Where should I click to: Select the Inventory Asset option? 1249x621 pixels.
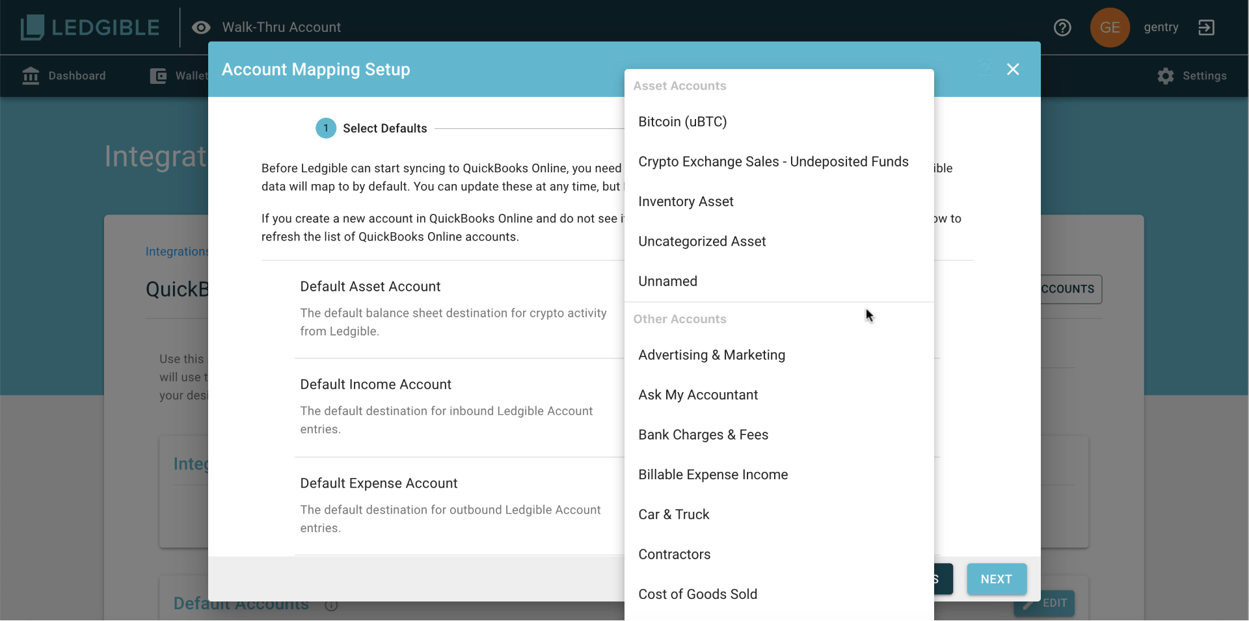click(779, 202)
